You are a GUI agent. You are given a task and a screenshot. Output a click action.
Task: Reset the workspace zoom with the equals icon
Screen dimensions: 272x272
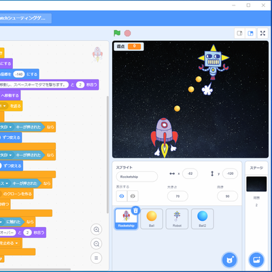click(x=97, y=258)
